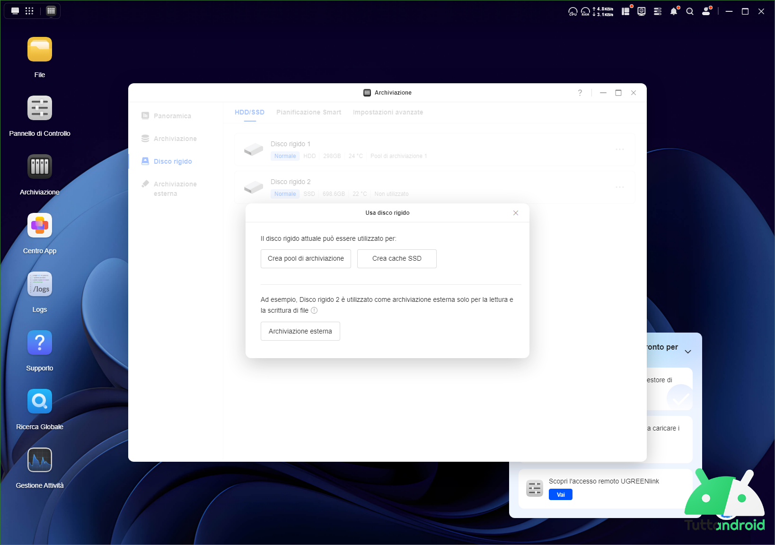This screenshot has height=545, width=775.
Task: Open Supporto help desktop icon
Action: coord(40,343)
